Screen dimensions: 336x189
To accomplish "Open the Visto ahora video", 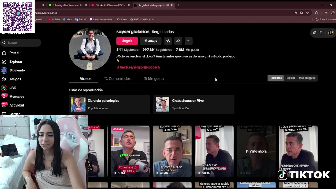I will 256,151.
